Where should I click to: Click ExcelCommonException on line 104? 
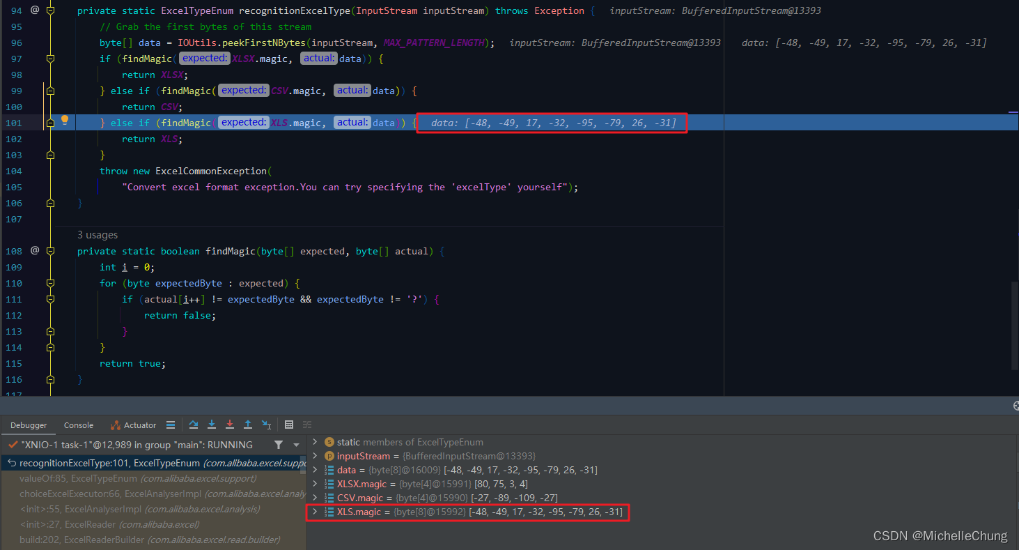211,171
